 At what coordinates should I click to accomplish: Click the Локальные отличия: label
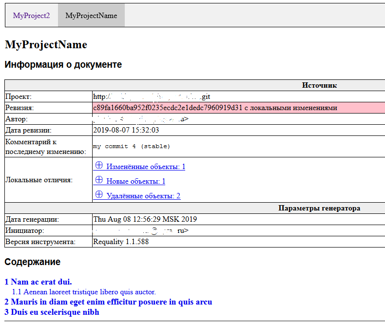(x=39, y=180)
